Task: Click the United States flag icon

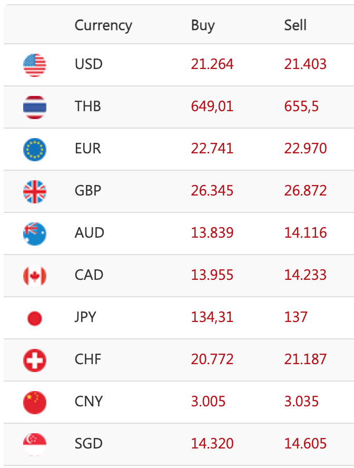Action: (35, 65)
